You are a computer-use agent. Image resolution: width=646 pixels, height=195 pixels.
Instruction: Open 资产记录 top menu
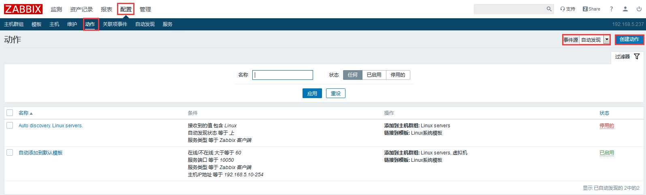pos(81,9)
